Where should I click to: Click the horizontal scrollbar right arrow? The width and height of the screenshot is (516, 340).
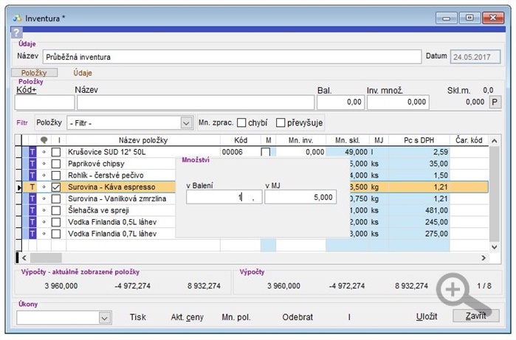click(x=484, y=258)
